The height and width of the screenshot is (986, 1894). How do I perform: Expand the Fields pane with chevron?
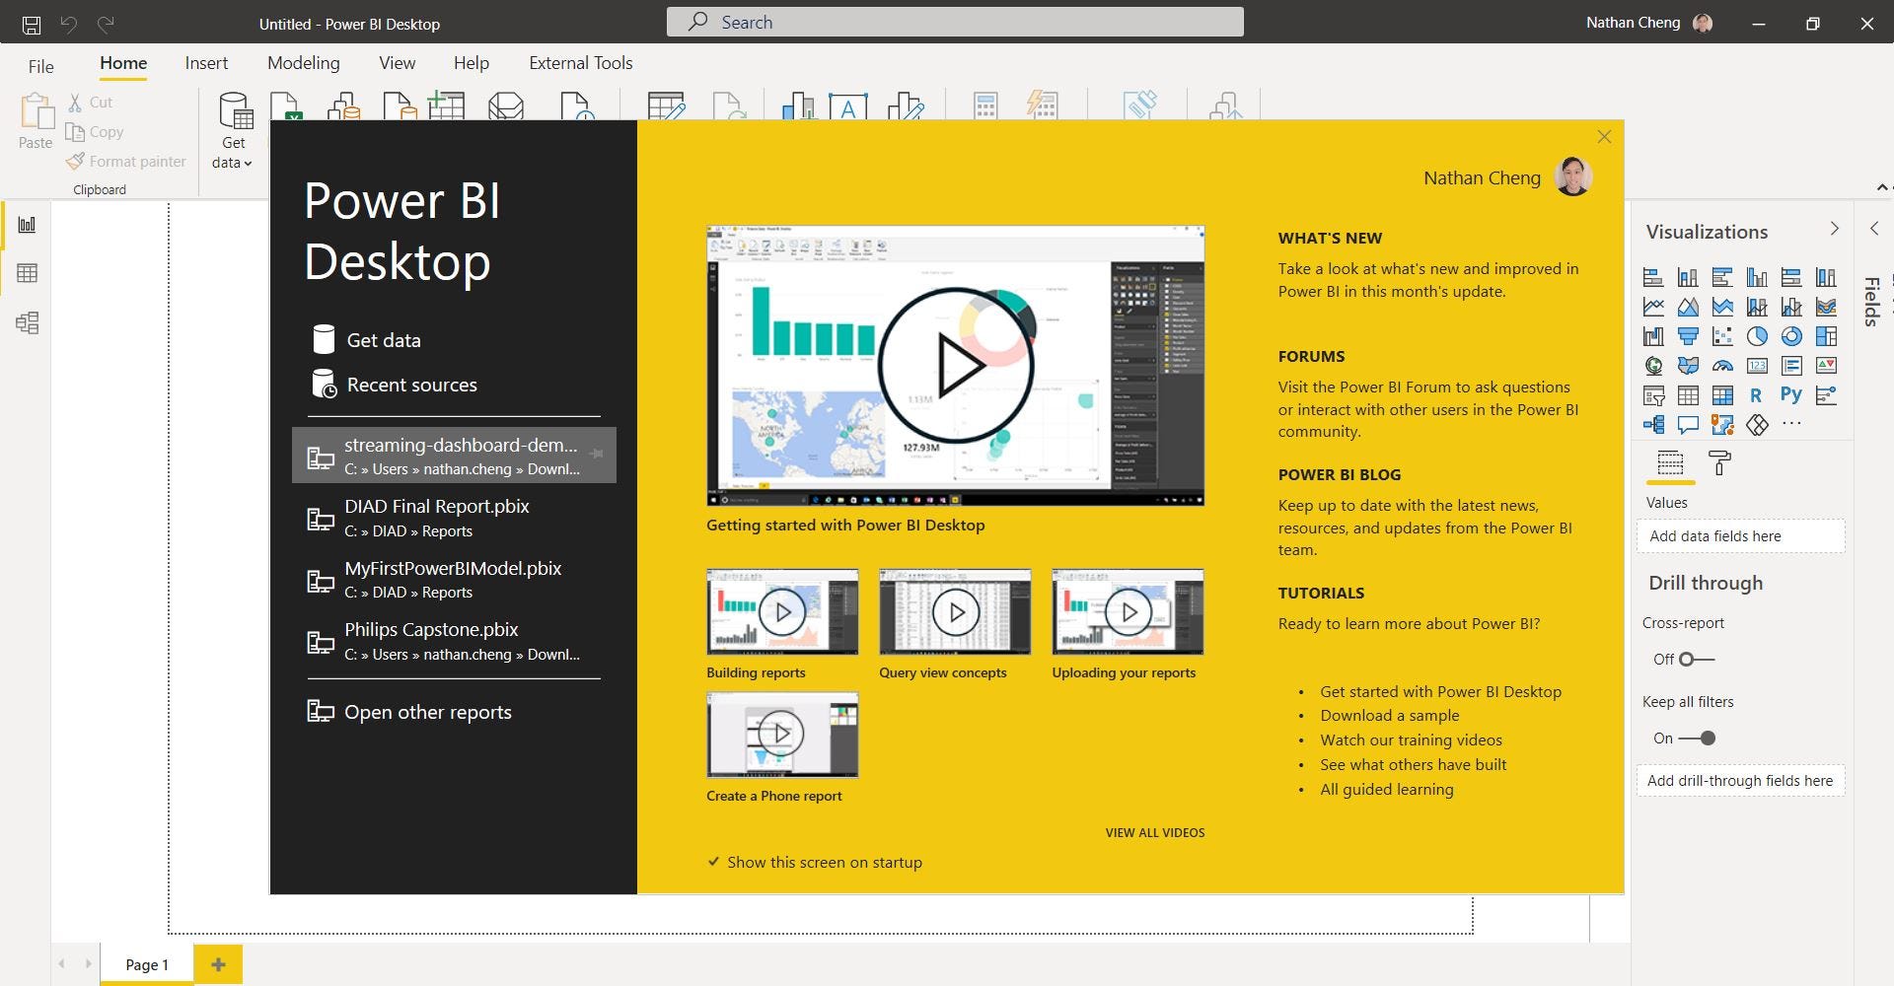point(1874,229)
